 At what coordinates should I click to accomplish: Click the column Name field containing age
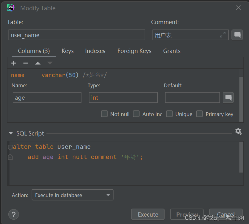(47, 97)
